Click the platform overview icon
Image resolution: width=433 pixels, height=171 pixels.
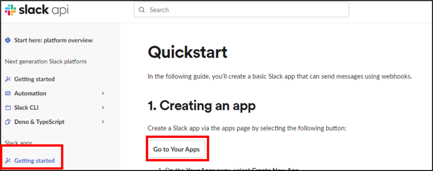(x=8, y=40)
